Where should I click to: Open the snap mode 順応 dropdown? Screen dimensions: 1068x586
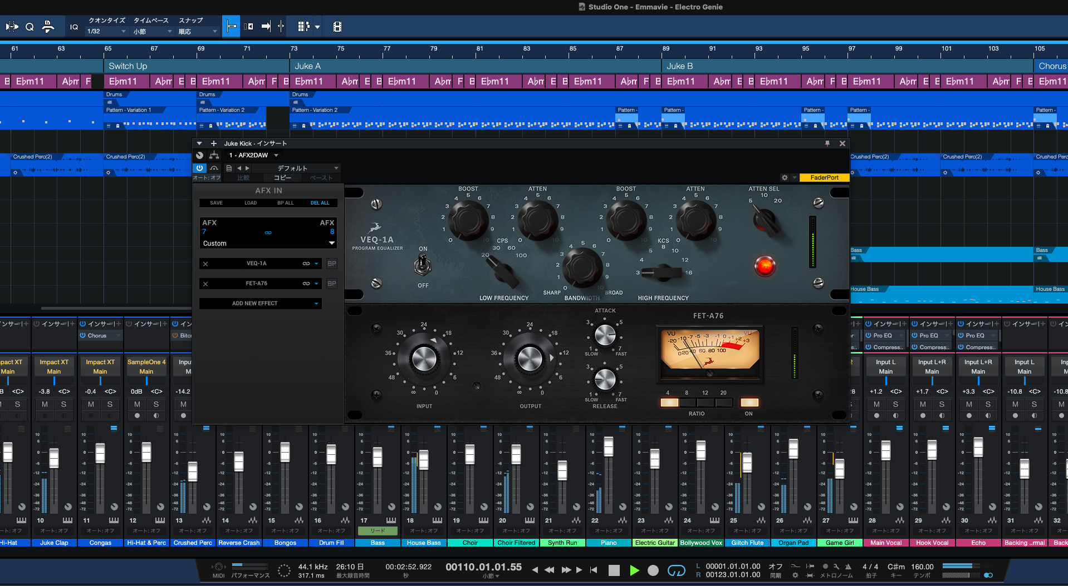198,32
